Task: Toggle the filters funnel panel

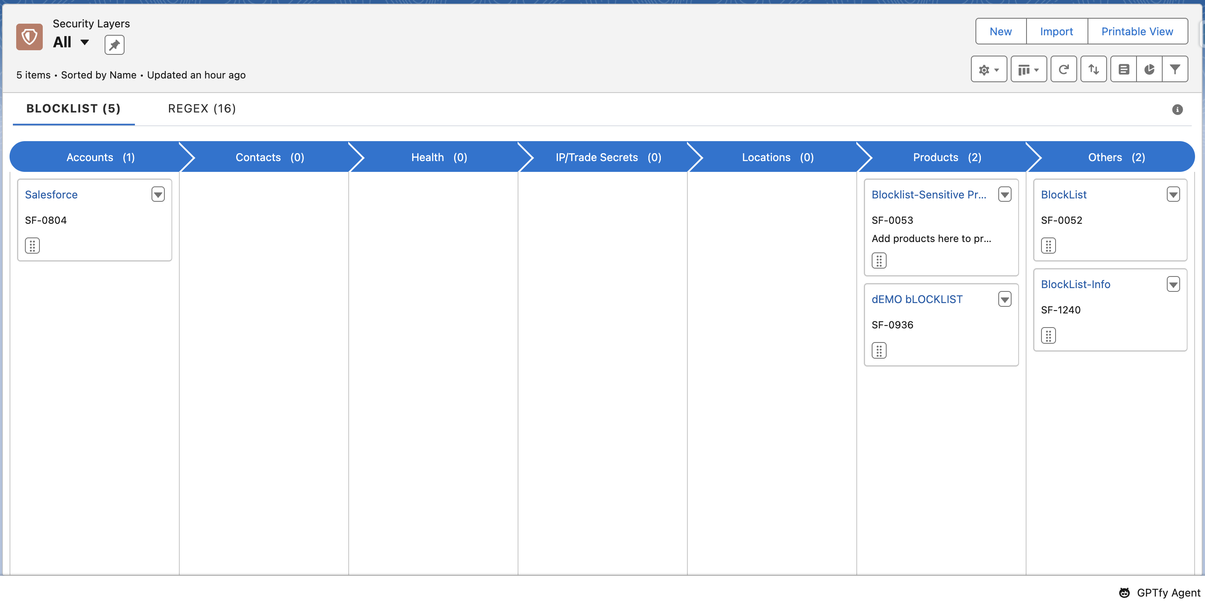Action: click(1175, 69)
